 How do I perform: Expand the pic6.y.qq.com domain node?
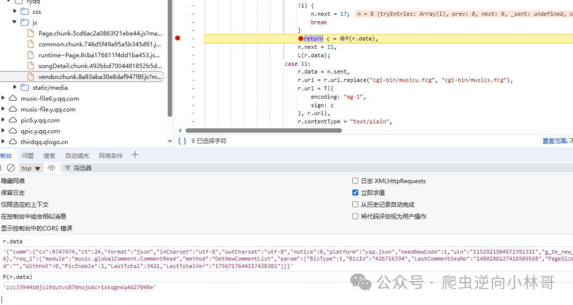point(3,120)
